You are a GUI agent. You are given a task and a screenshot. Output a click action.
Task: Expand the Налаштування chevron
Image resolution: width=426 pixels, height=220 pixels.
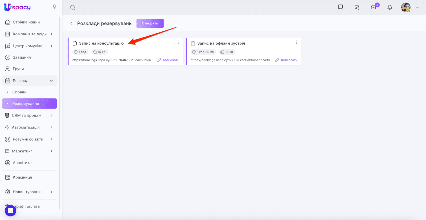coord(51,192)
